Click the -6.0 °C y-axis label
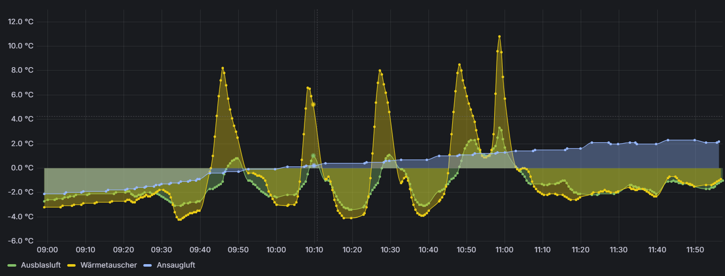The height and width of the screenshot is (276, 725). [x=21, y=241]
